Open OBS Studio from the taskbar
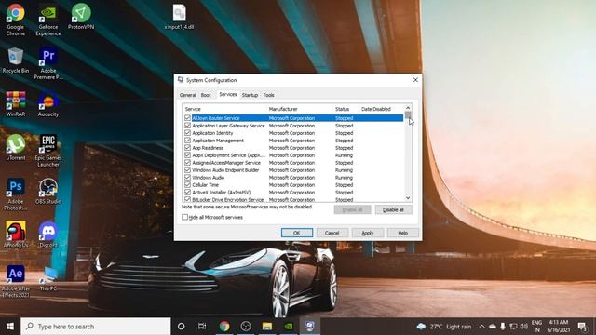The height and width of the screenshot is (335, 596). pos(246,327)
